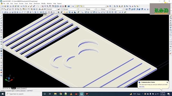Open VLC media player from the taskbar
The width and height of the screenshot is (172, 96).
coord(71,94)
